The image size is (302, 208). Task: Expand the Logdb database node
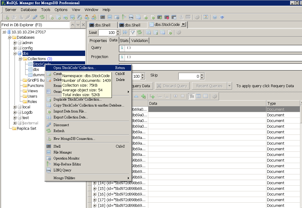click(15, 112)
